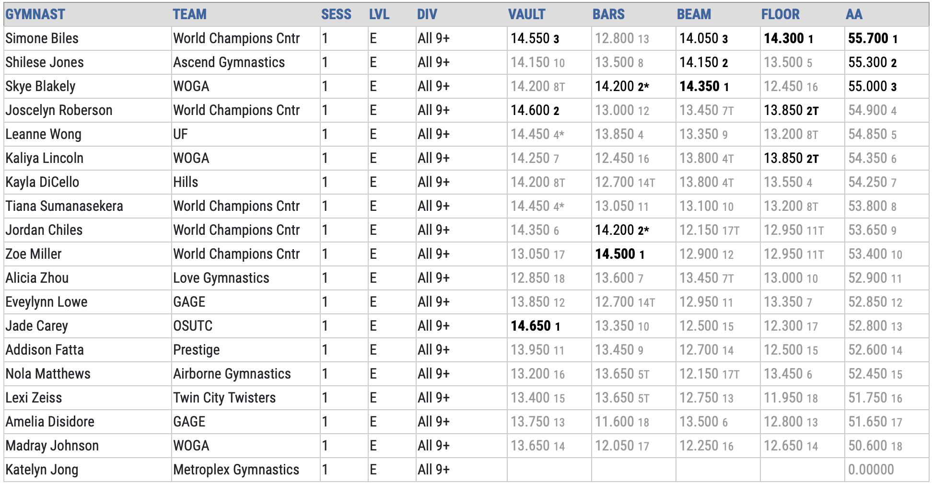Viewport: 932px width, 484px height.
Task: Click Katelyn Jong's name cell
Action: pyautogui.click(x=42, y=470)
